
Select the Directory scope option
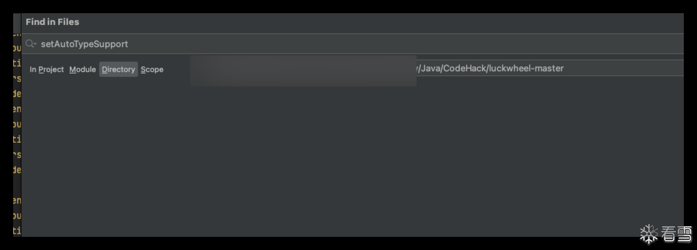coord(118,69)
